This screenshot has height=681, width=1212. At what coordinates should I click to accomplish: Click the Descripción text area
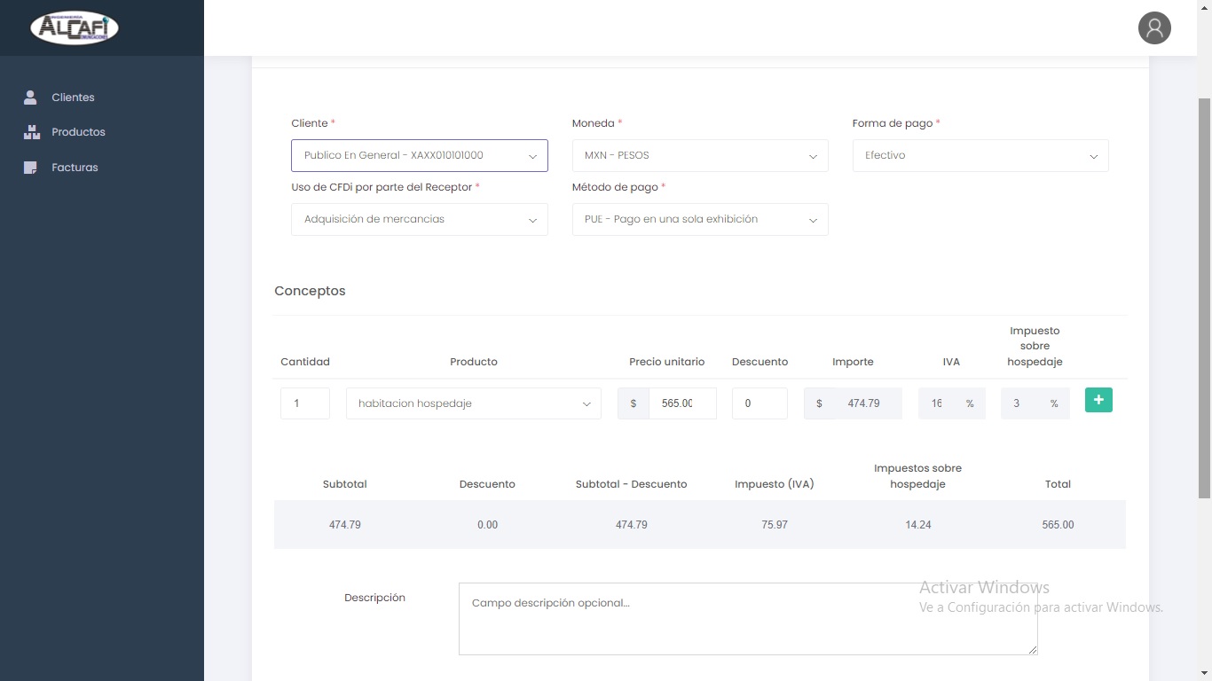point(747,619)
